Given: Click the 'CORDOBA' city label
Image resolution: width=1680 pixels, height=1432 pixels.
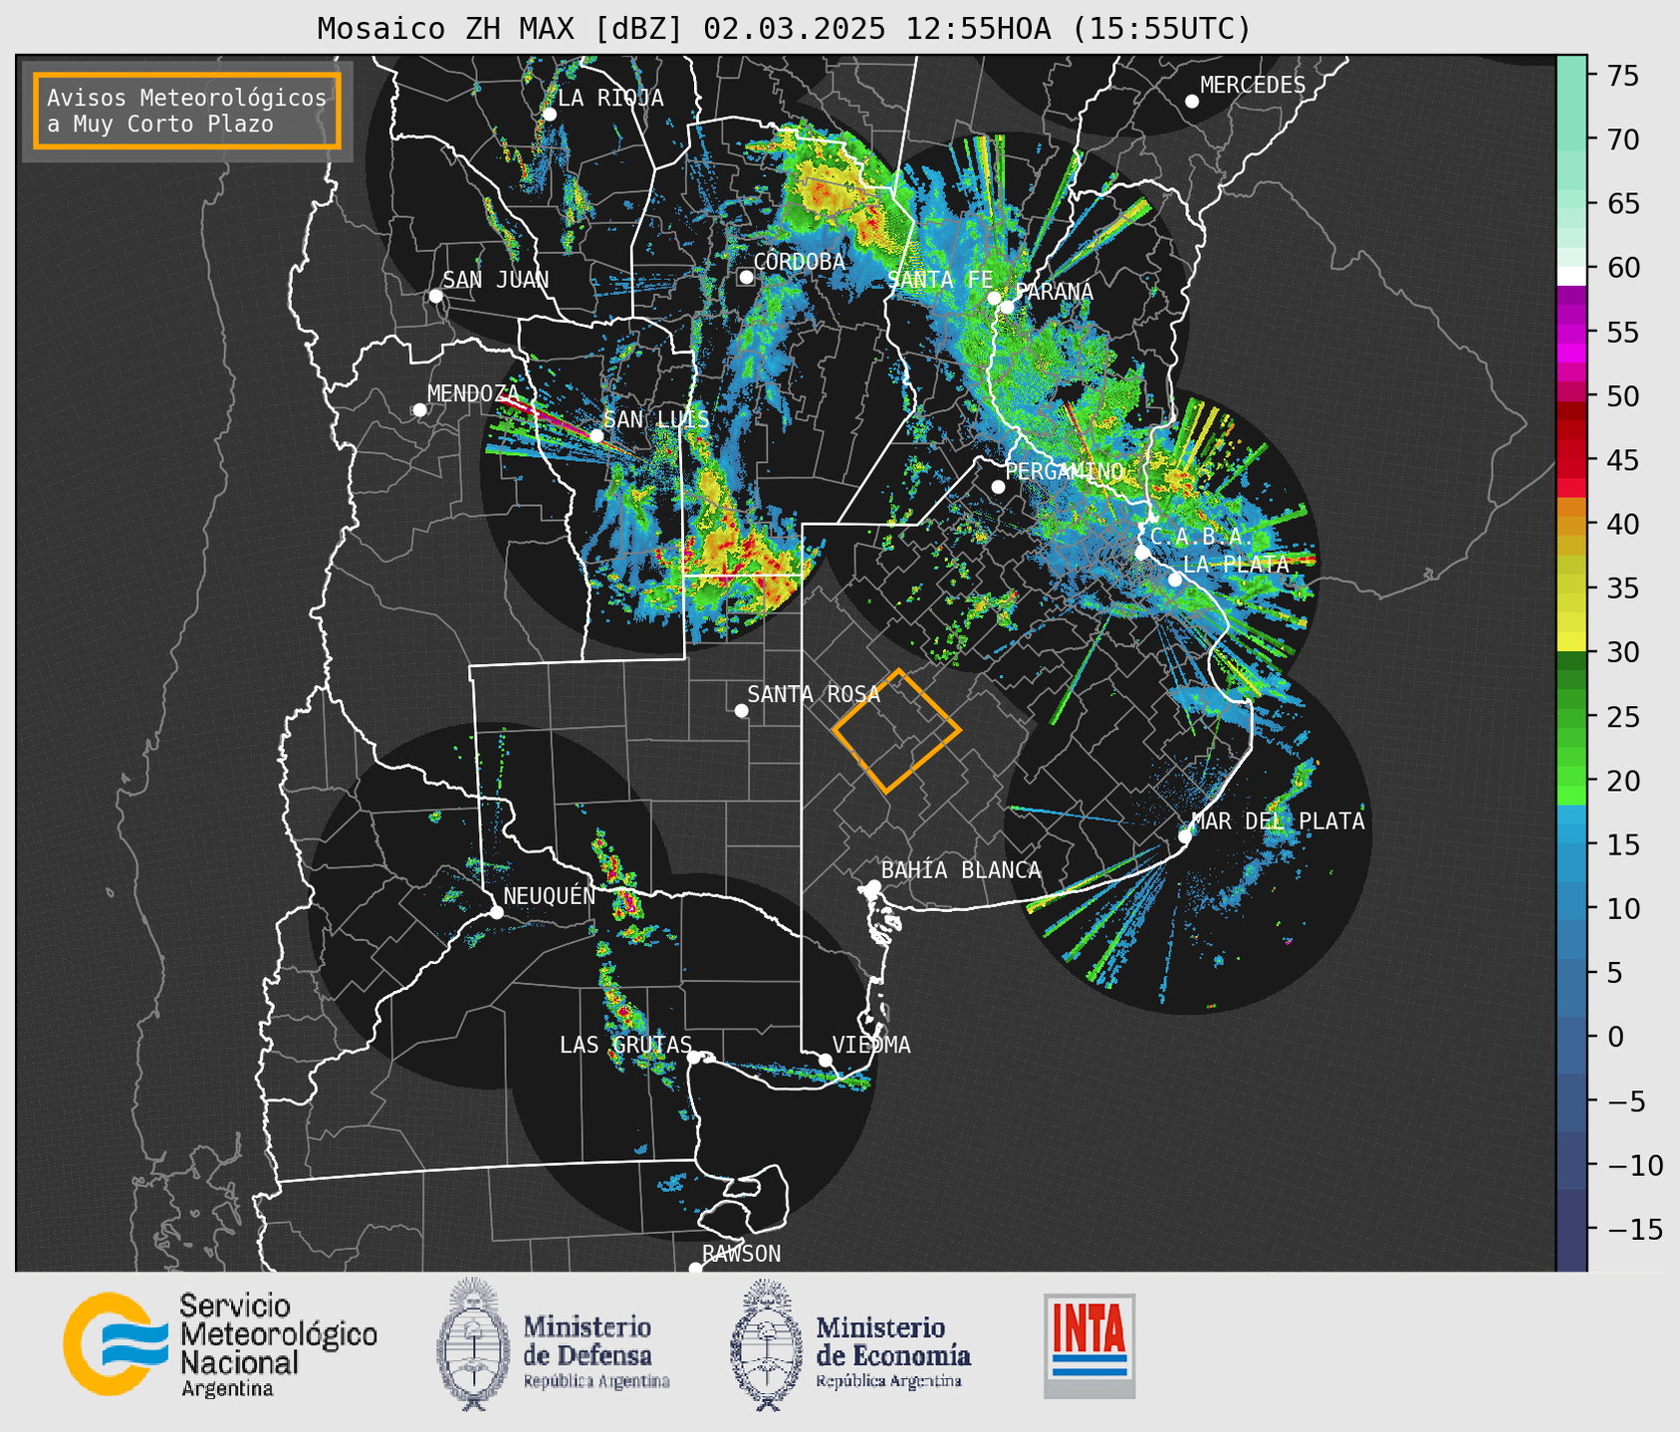Looking at the screenshot, I should click(799, 262).
